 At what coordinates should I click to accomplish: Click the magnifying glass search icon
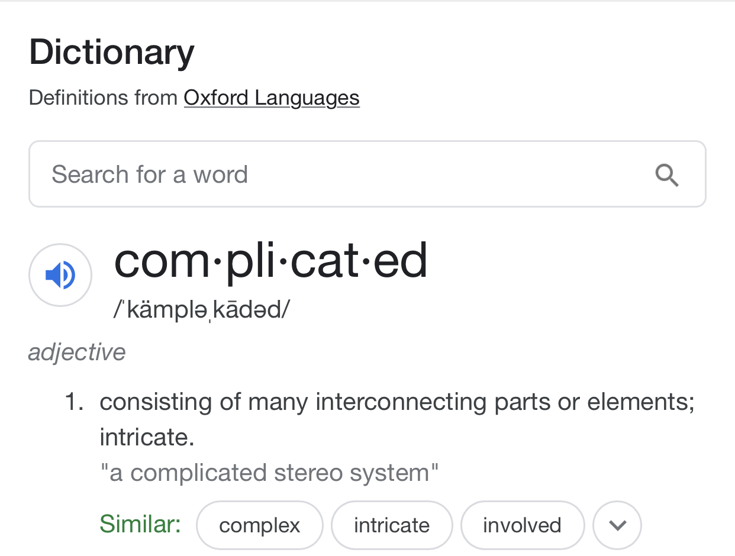pos(667,175)
